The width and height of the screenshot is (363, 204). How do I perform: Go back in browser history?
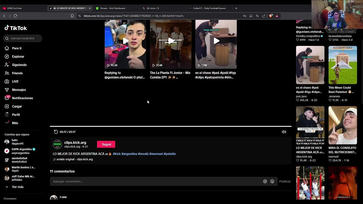(x=4, y=16)
